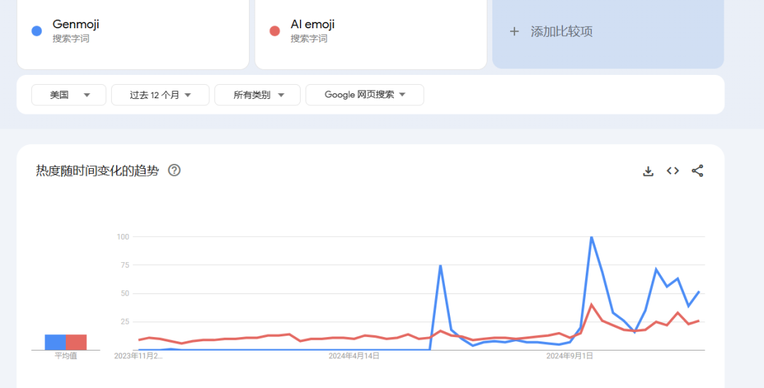
Task: Open the embed code icon
Action: click(673, 171)
